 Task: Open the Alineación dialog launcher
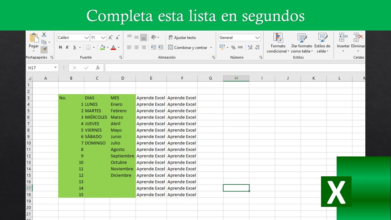[x=213, y=57]
